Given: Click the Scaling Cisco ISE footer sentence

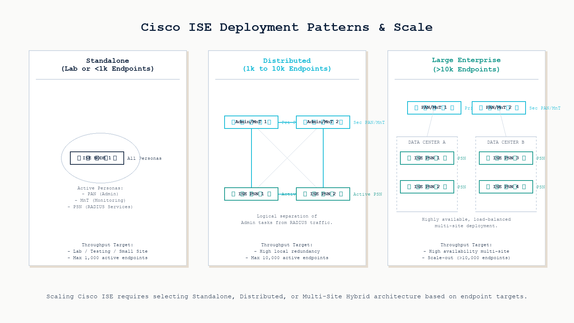Looking at the screenshot, I should (287, 296).
